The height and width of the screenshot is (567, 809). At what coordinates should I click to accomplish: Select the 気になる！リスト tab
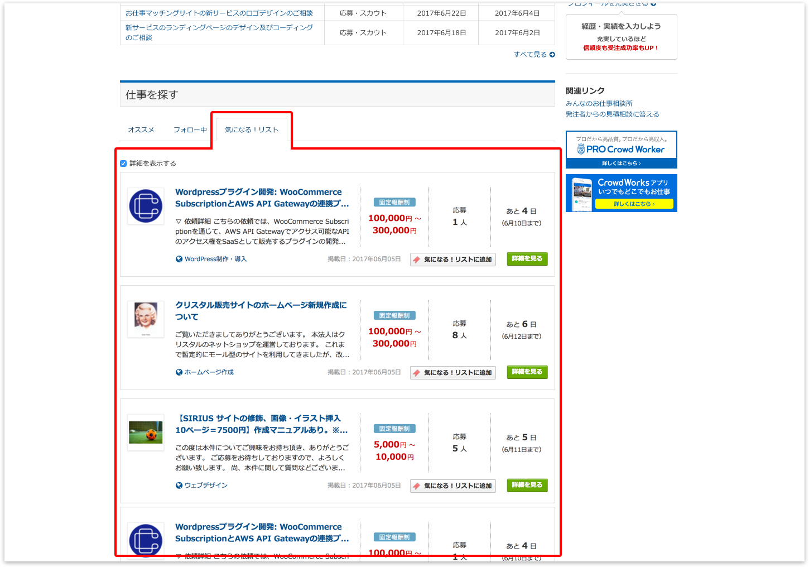pos(251,130)
